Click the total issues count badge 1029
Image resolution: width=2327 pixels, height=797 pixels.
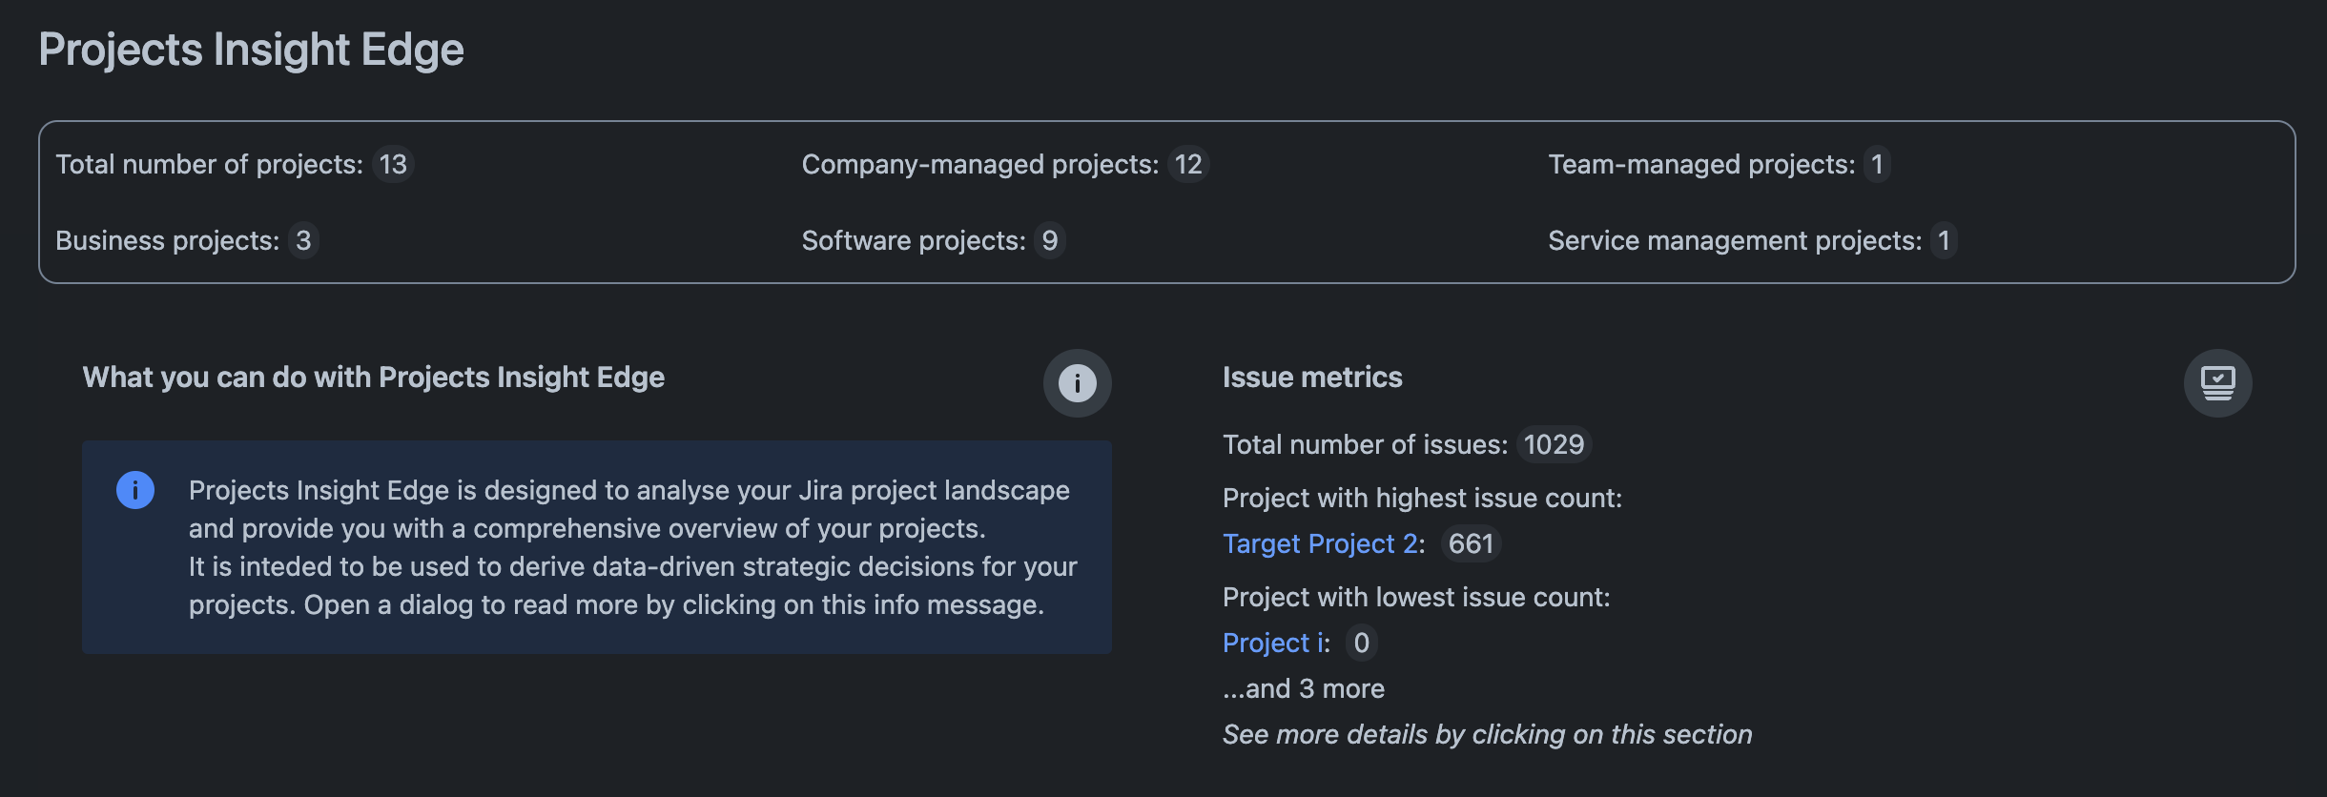pos(1553,444)
